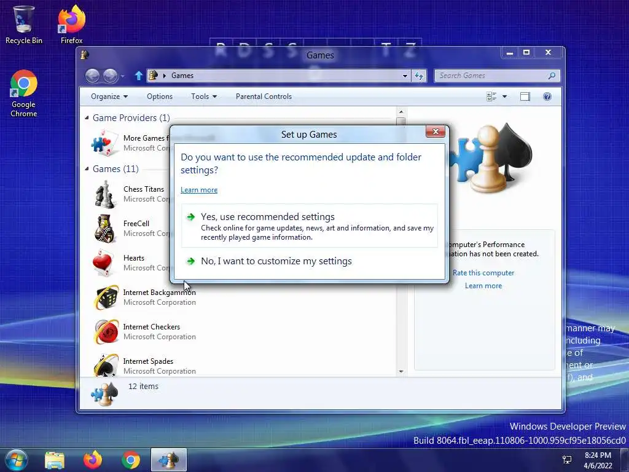Select the "Internet Spades" label
Image resolution: width=629 pixels, height=472 pixels.
pos(148,361)
